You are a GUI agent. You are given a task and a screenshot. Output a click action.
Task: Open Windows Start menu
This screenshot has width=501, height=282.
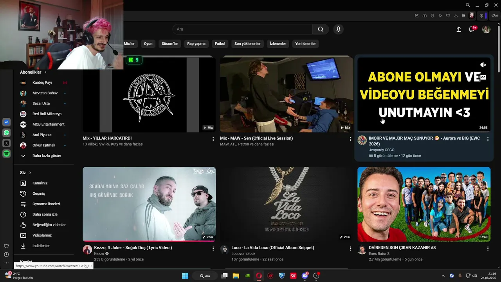click(185, 276)
